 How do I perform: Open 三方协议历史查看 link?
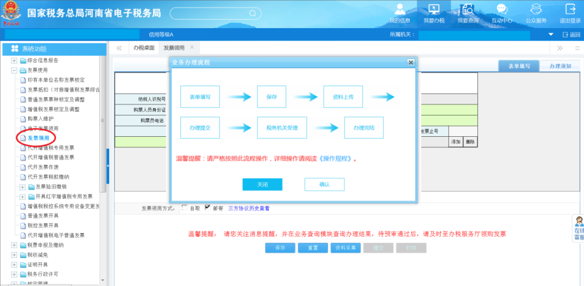(x=249, y=208)
